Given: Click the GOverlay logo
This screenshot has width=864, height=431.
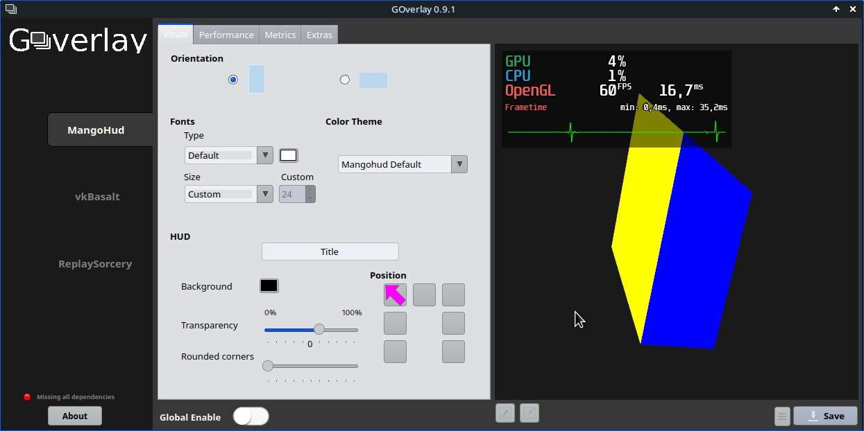Looking at the screenshot, I should [78, 41].
